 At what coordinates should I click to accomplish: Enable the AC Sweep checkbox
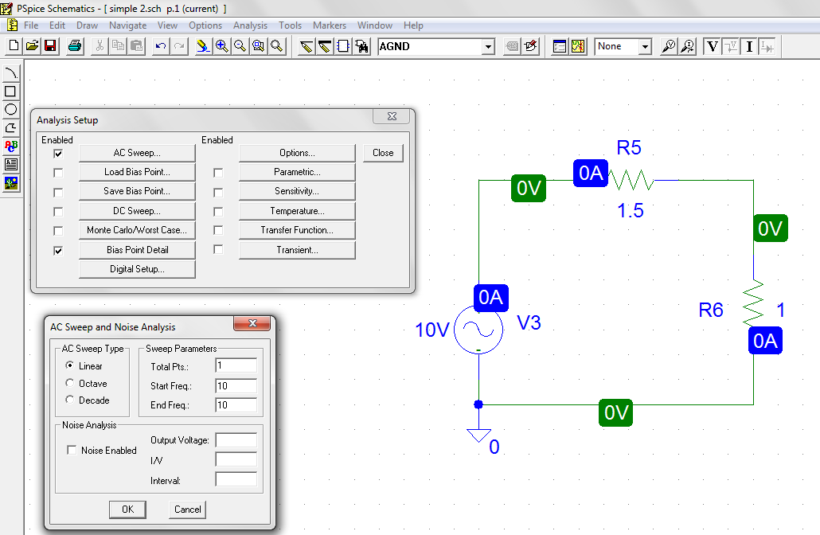58,152
